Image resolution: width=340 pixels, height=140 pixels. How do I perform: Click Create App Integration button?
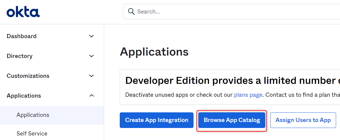(x=157, y=120)
